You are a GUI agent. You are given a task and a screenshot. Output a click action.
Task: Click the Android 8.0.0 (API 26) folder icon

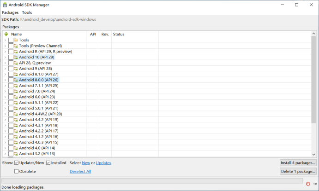click(x=16, y=80)
